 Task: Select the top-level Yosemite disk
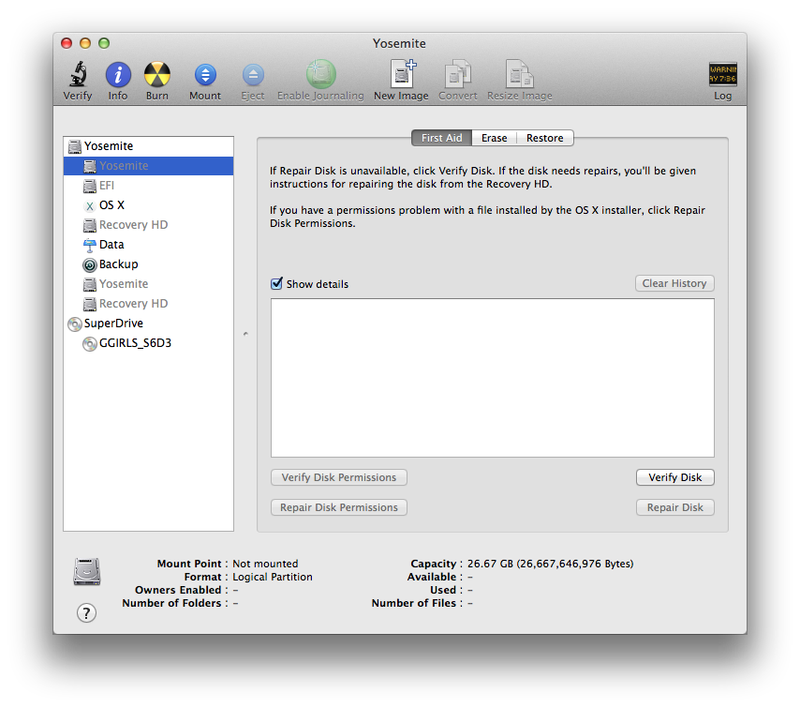pyautogui.click(x=148, y=146)
